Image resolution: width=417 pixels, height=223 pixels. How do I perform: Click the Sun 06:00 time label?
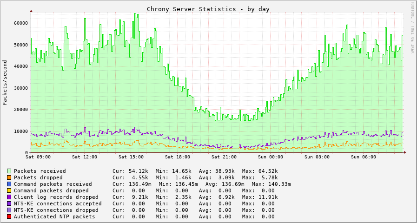(364, 157)
